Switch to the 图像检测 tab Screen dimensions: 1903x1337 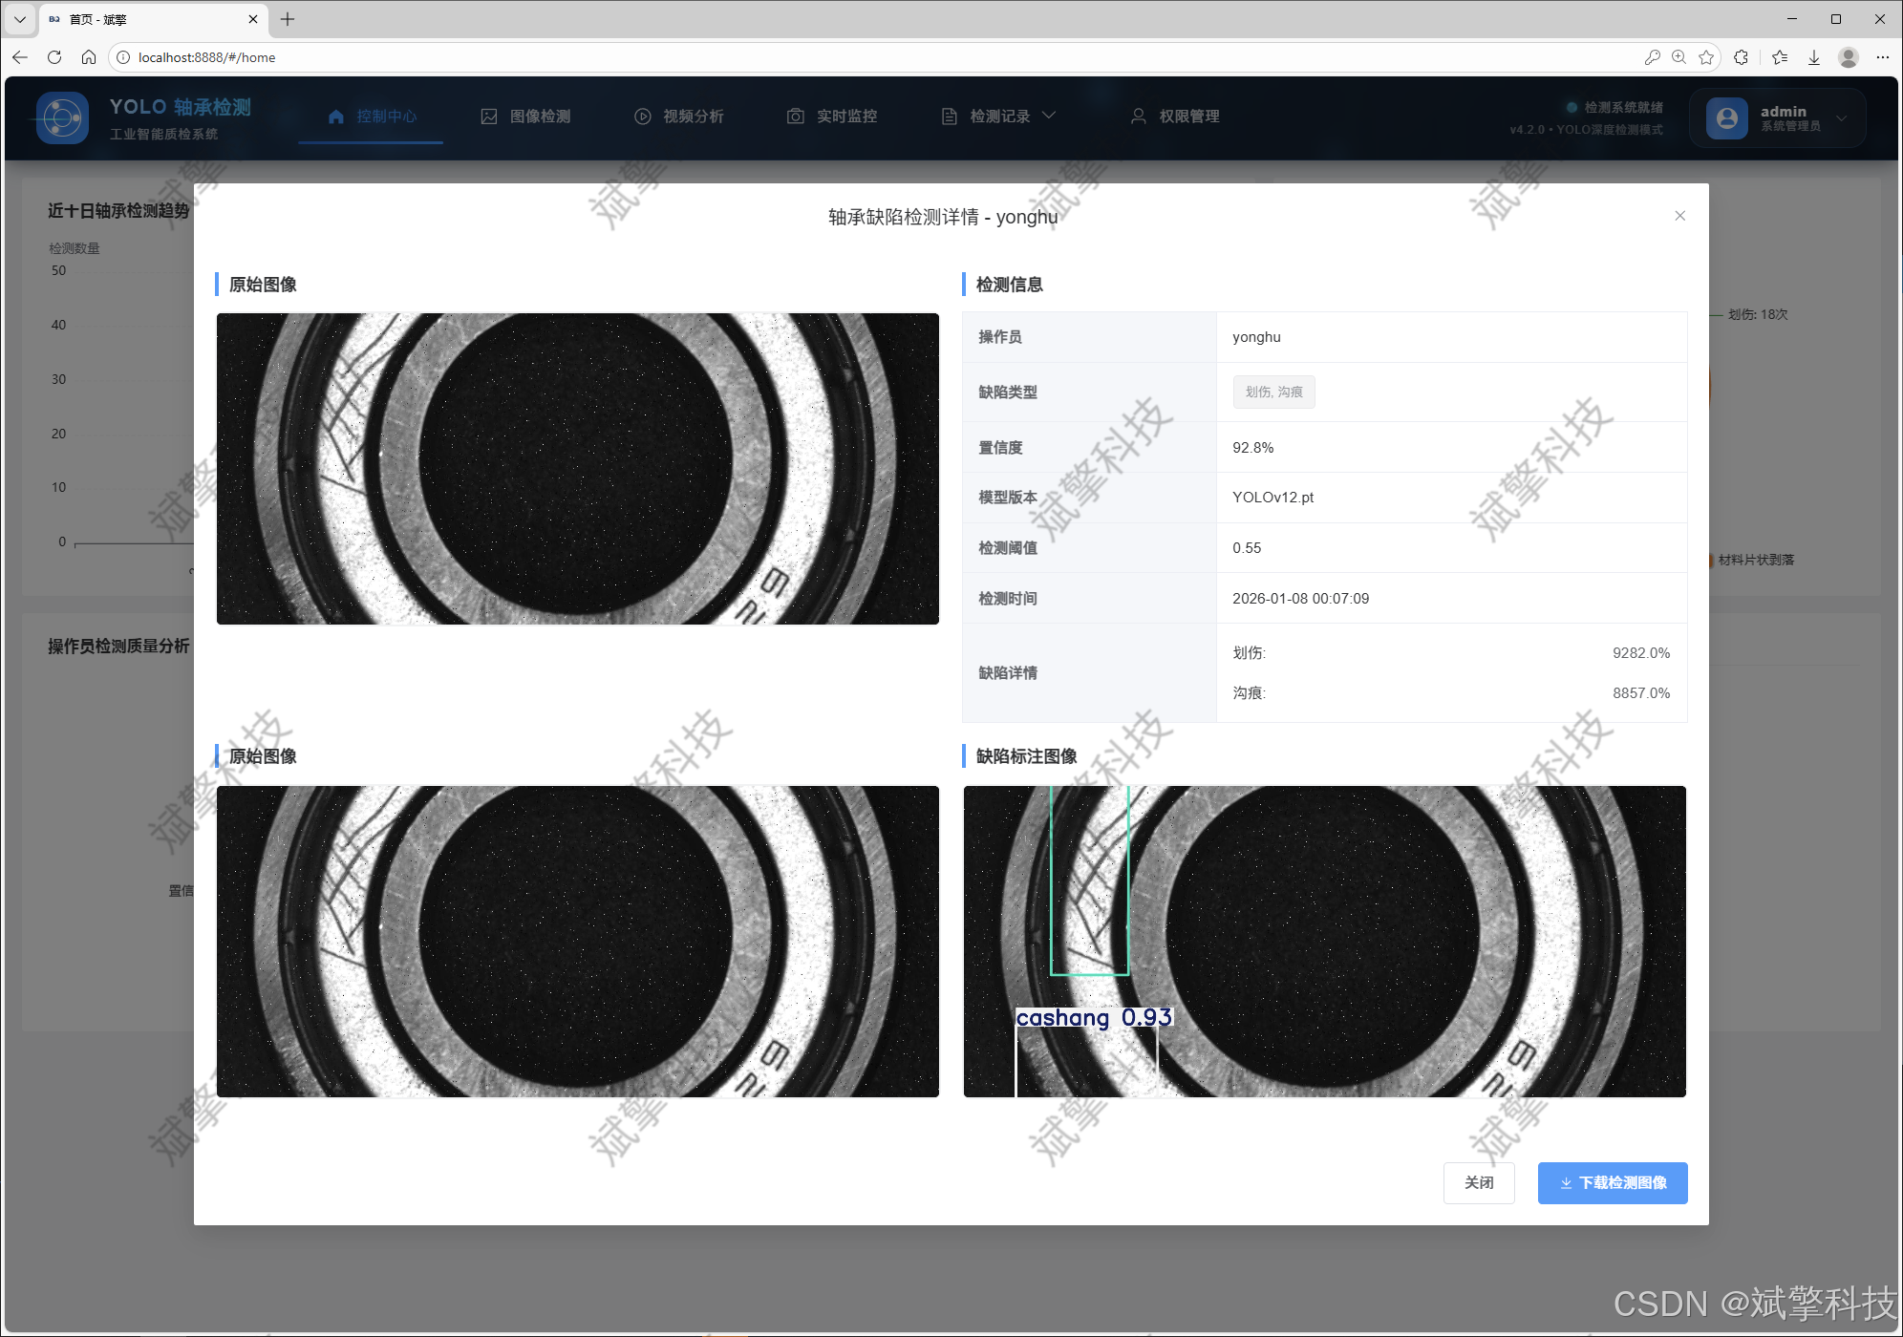526,117
